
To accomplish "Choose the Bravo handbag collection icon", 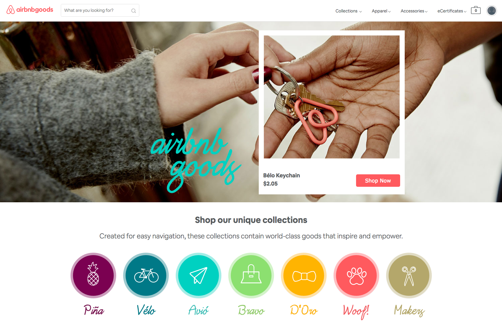I will (251, 275).
